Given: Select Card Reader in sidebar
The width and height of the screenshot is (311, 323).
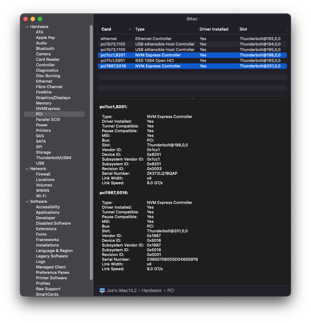Looking at the screenshot, I should coord(48,59).
